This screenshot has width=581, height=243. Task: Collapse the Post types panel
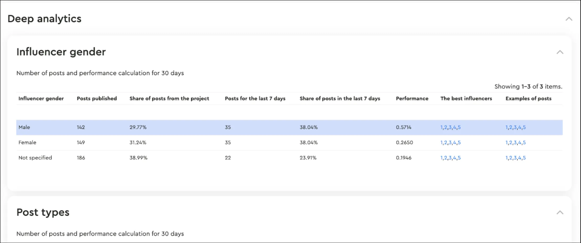(560, 212)
